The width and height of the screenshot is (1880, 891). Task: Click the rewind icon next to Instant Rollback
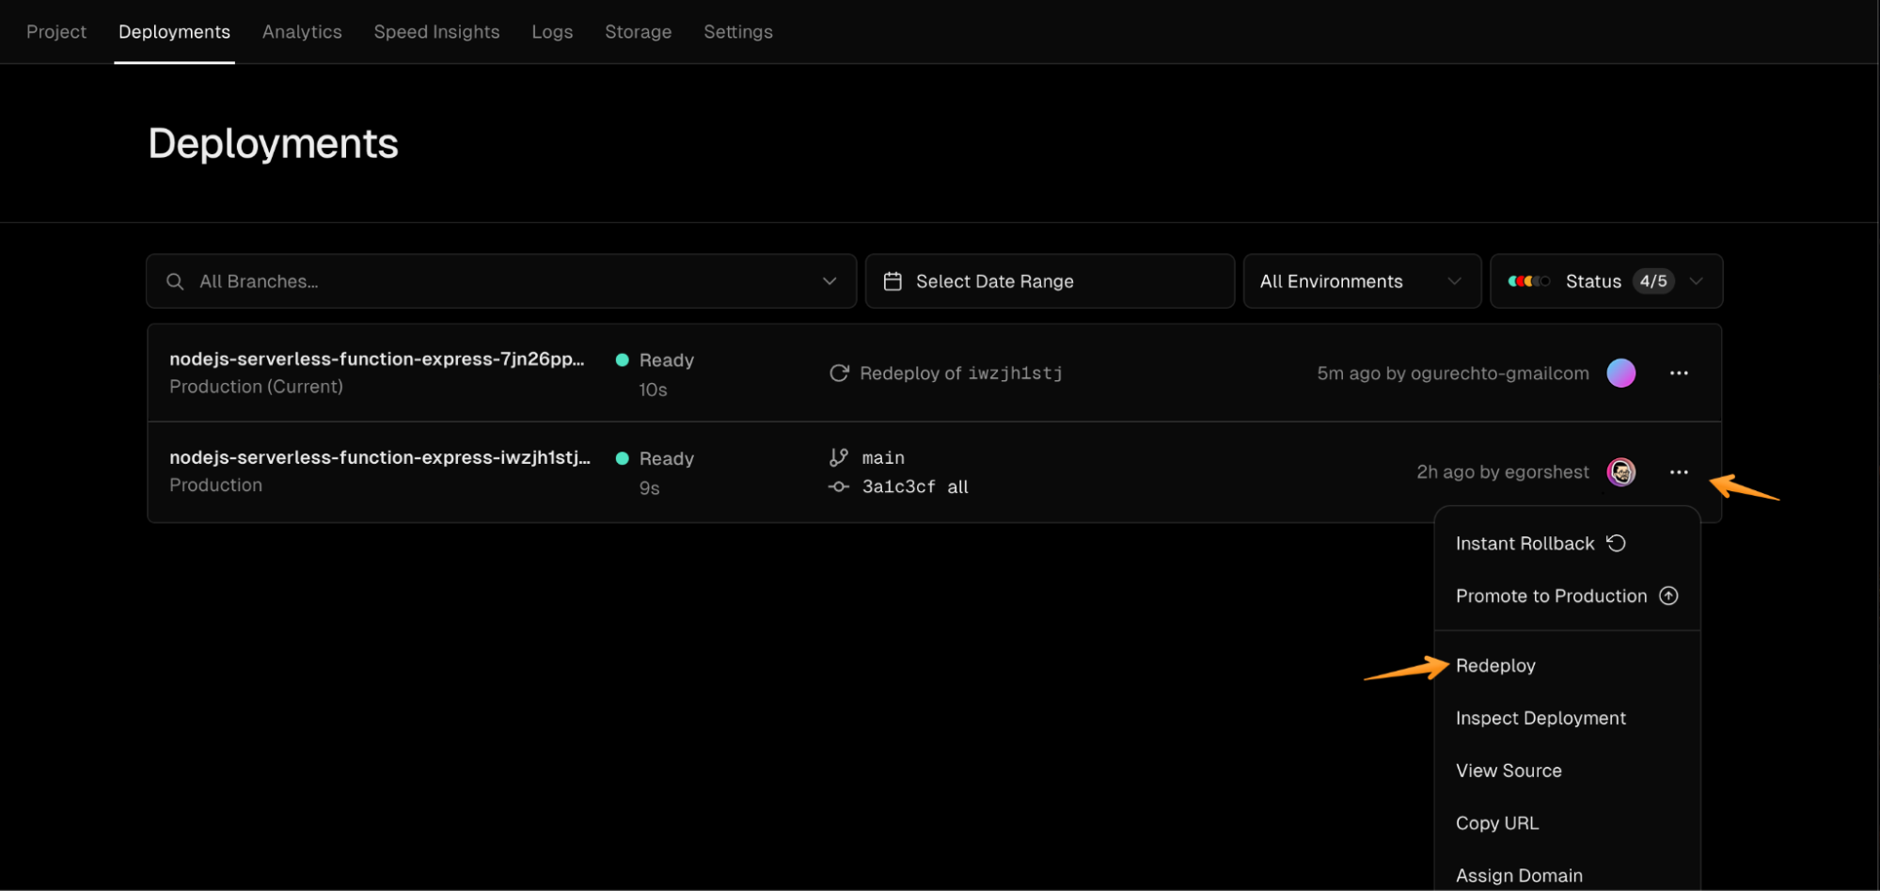[x=1616, y=543]
